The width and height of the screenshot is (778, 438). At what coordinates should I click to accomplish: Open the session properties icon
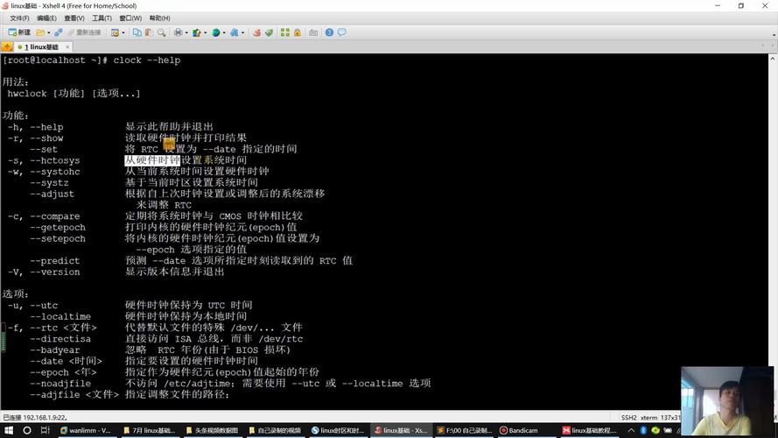click(116, 32)
